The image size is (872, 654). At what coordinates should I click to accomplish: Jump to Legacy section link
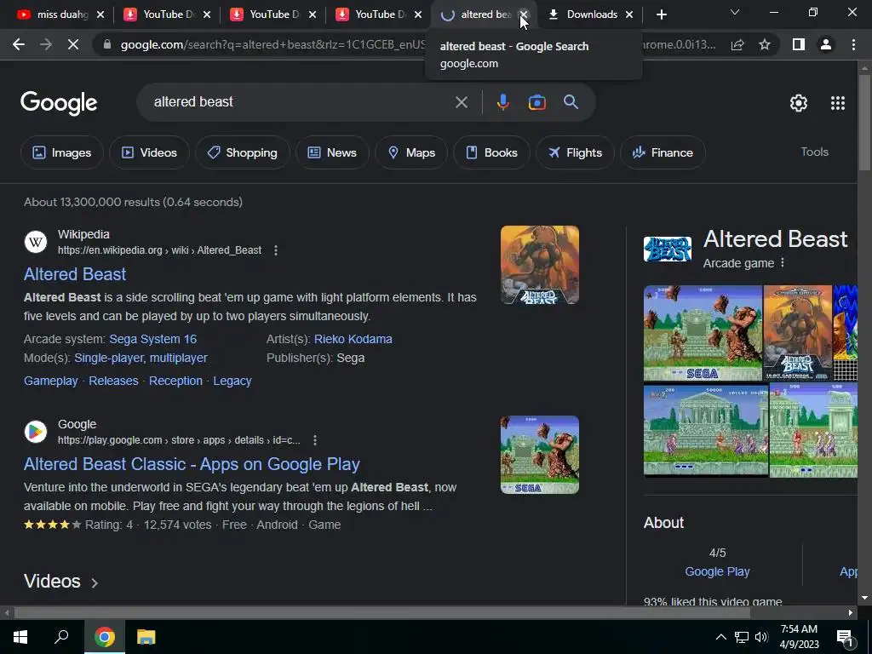click(x=232, y=381)
